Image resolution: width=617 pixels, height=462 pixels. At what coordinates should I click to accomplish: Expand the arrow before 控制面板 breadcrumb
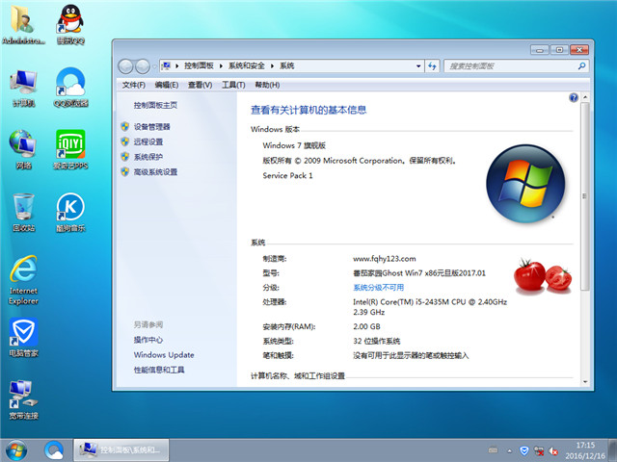[x=176, y=66]
